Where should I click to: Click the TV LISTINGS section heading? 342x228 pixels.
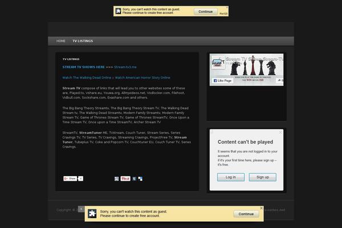click(x=71, y=59)
